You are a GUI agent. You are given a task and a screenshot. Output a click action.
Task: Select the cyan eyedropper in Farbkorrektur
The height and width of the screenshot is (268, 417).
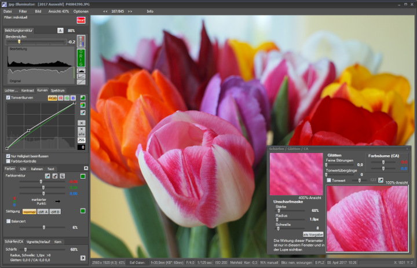click(x=47, y=176)
